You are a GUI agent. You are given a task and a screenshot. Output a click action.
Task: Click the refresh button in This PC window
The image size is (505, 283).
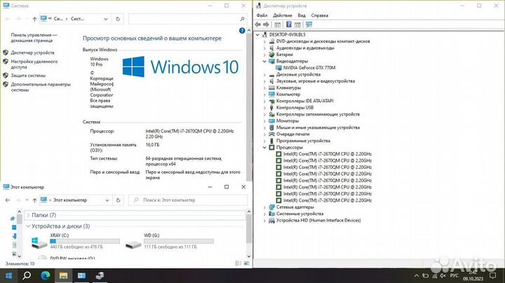(119, 200)
